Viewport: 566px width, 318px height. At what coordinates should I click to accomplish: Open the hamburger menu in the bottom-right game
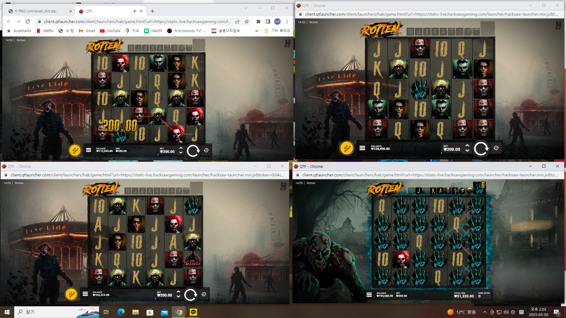pos(369,294)
